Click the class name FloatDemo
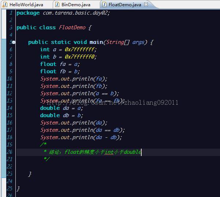 (x=72, y=27)
